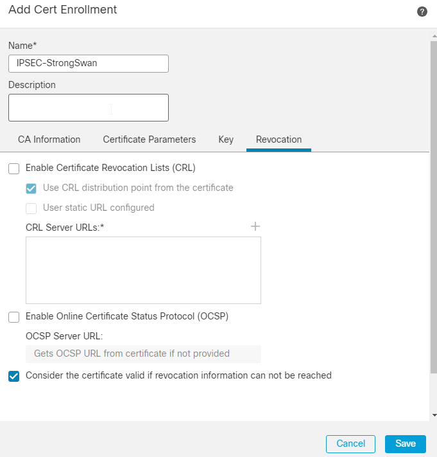The height and width of the screenshot is (457, 437).
Task: Focus the Description text box
Action: point(89,107)
